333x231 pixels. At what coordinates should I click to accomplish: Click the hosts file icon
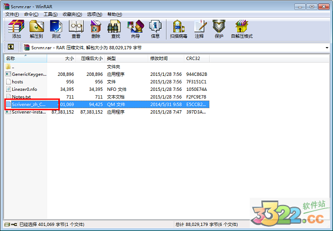8,81
